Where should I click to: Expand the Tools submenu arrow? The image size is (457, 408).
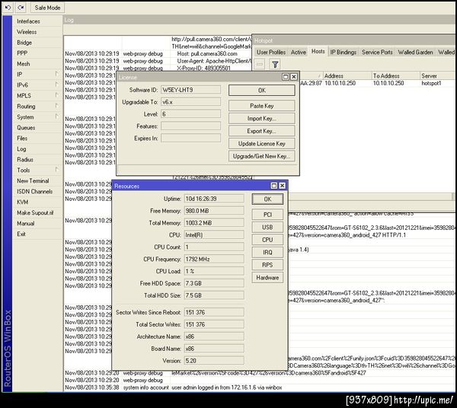pyautogui.click(x=57, y=170)
